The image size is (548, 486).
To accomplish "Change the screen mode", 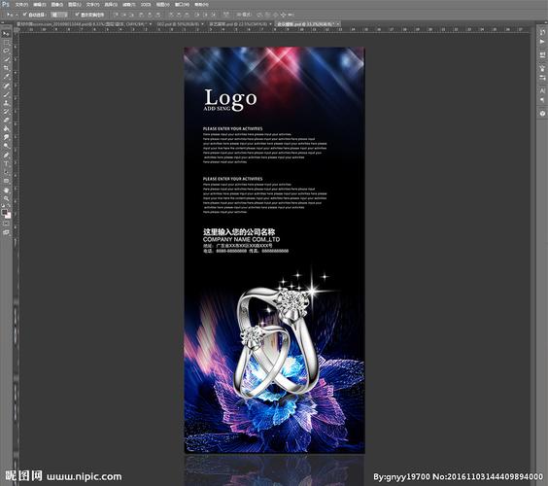I will coord(6,232).
